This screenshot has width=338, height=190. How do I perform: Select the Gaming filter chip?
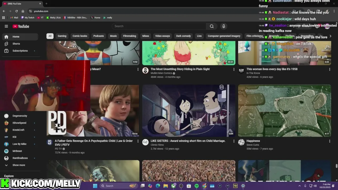pyautogui.click(x=62, y=36)
